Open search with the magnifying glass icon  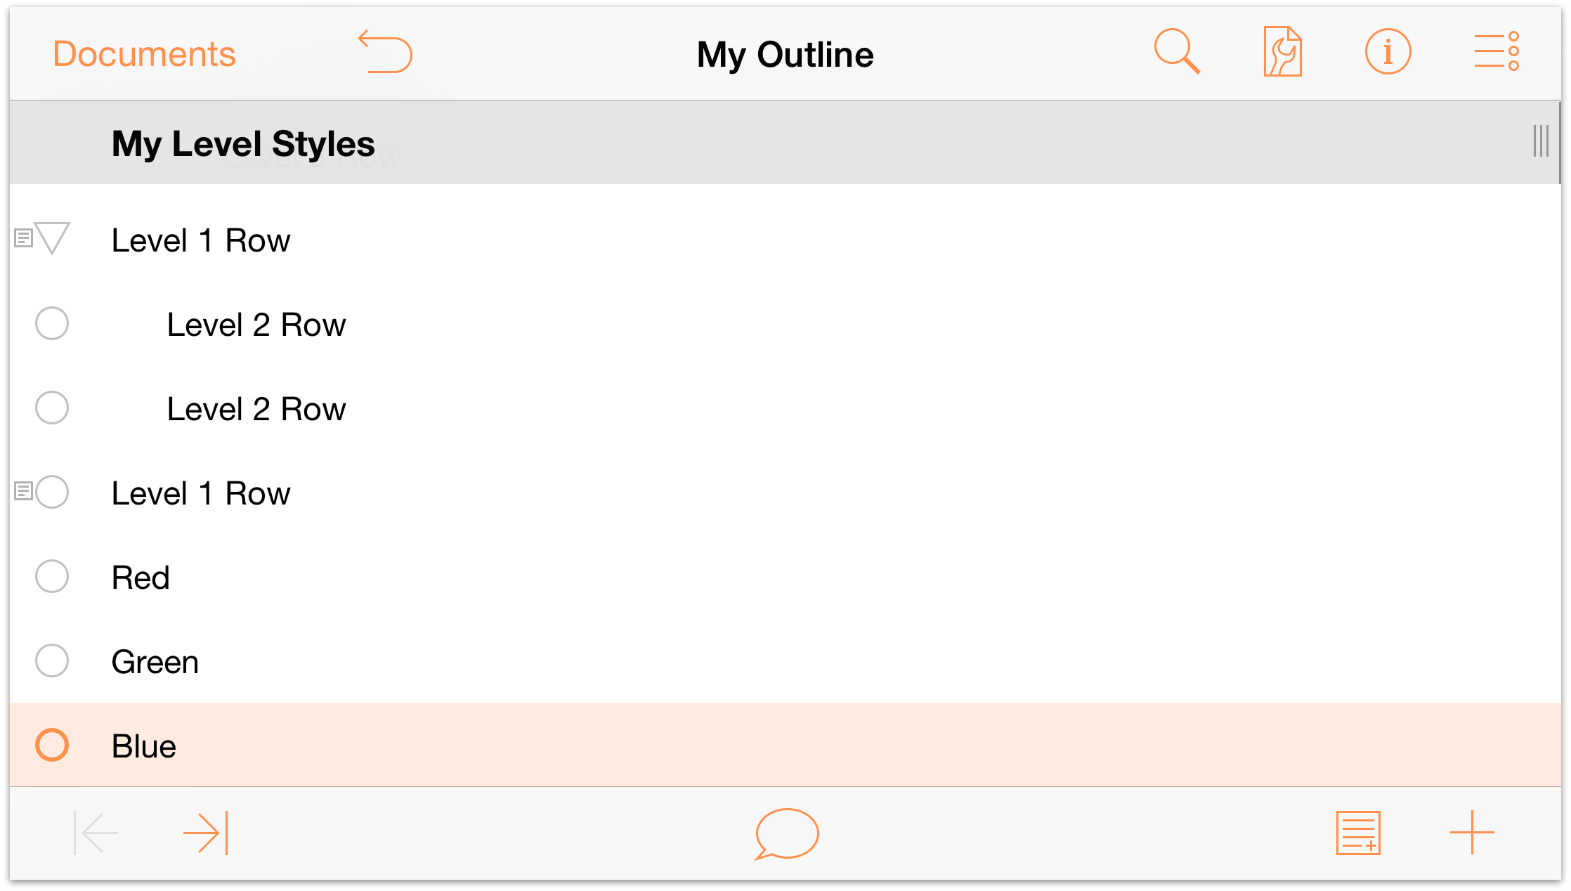coord(1177,51)
